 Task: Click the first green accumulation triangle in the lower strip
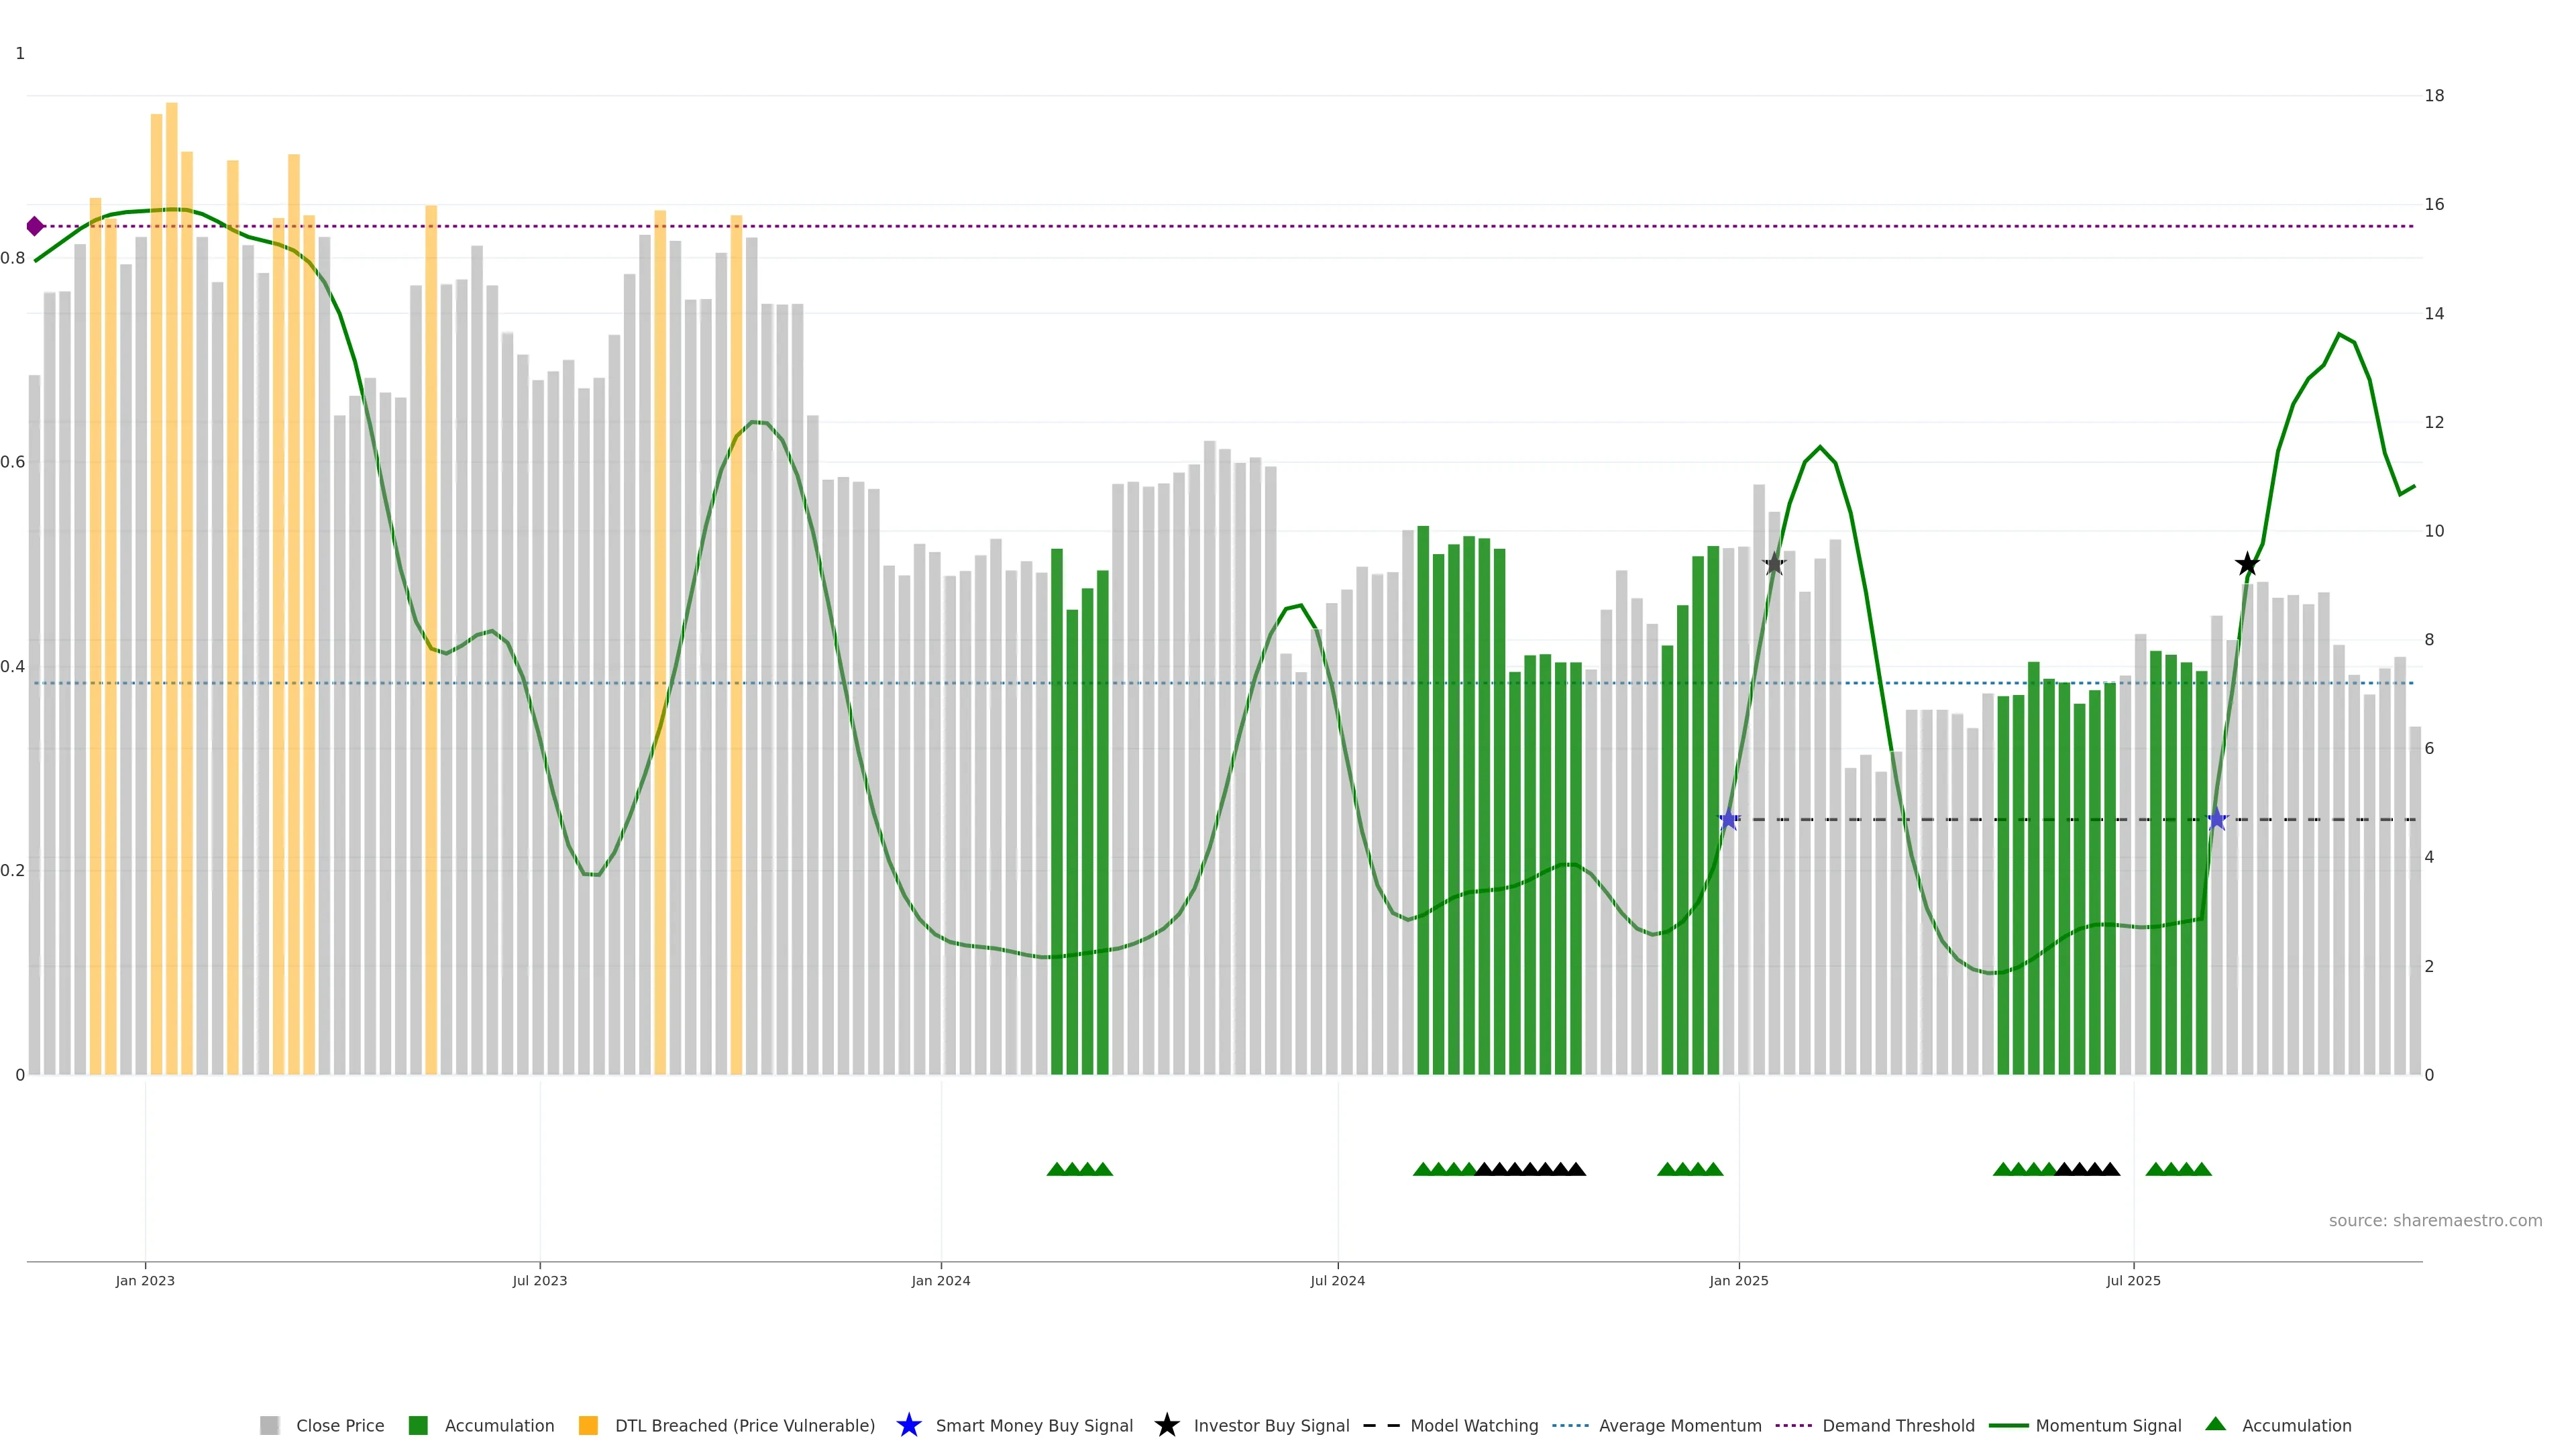click(x=1056, y=1169)
